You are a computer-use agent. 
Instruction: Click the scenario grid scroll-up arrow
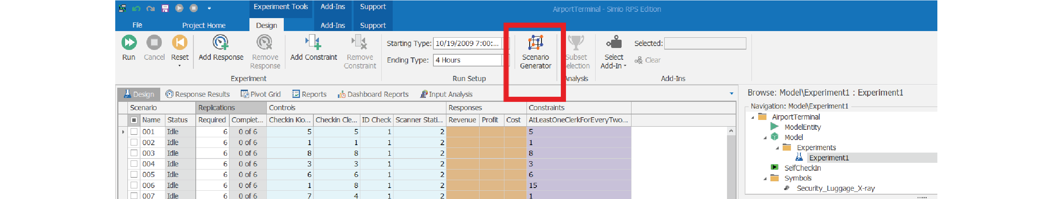731,131
